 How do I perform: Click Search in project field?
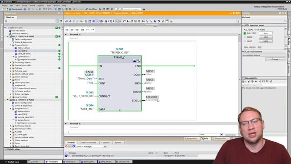pos(132,9)
